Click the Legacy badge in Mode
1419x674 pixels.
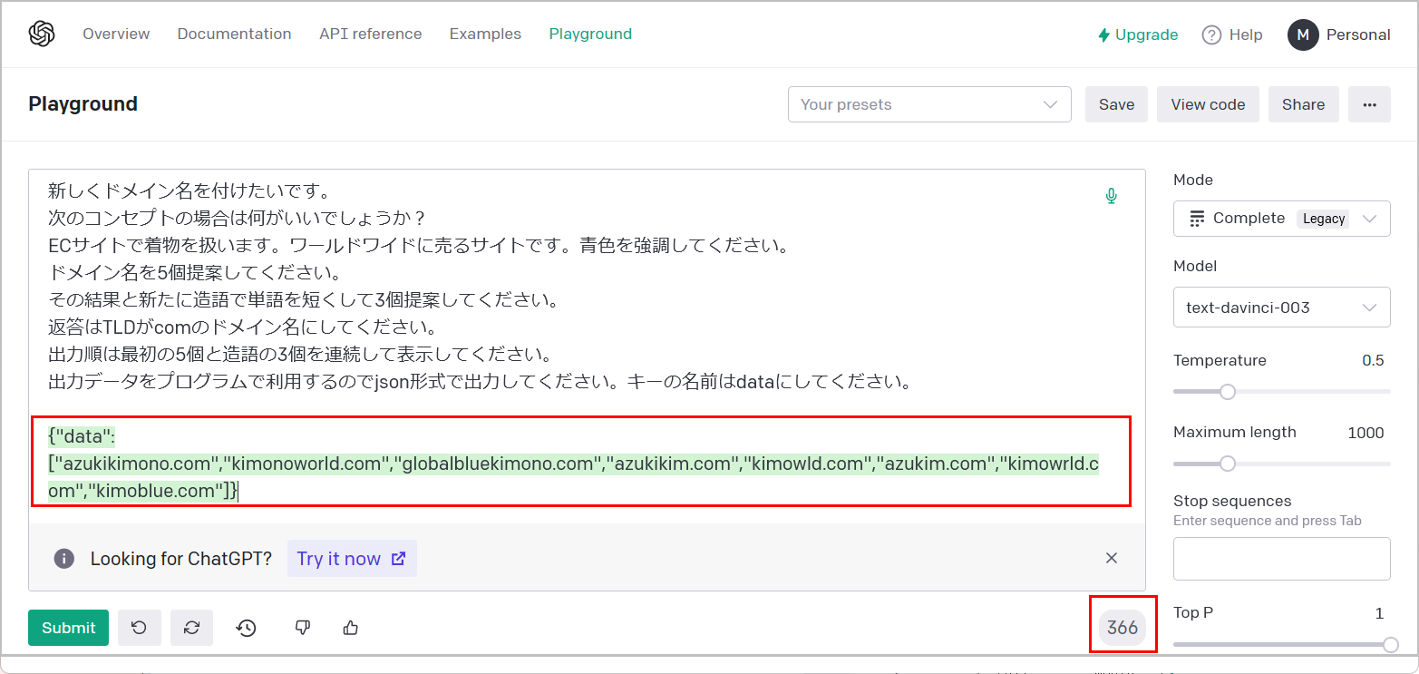click(1324, 219)
